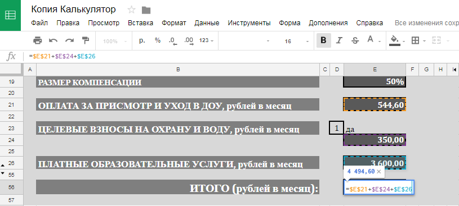
Task: Select column B header
Action: coord(178,70)
